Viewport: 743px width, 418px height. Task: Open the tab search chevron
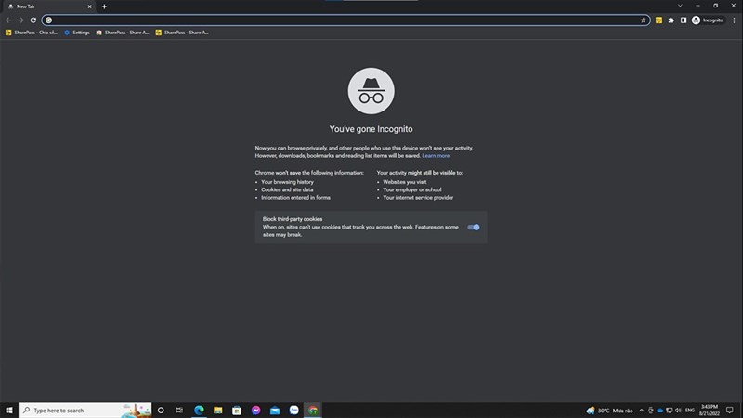[680, 6]
